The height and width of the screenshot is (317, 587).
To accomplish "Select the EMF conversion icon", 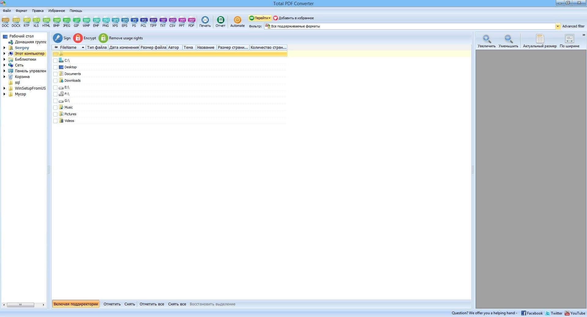I will (96, 22).
